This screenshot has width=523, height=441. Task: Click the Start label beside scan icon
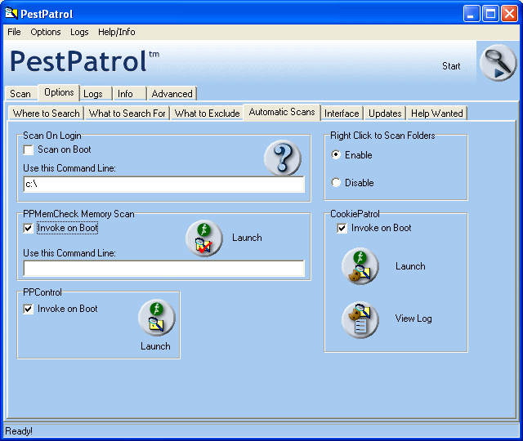(x=451, y=66)
